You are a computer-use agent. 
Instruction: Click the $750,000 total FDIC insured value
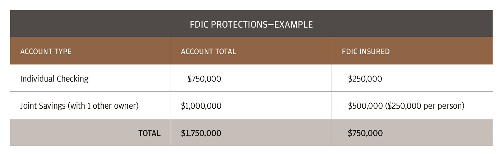365,133
